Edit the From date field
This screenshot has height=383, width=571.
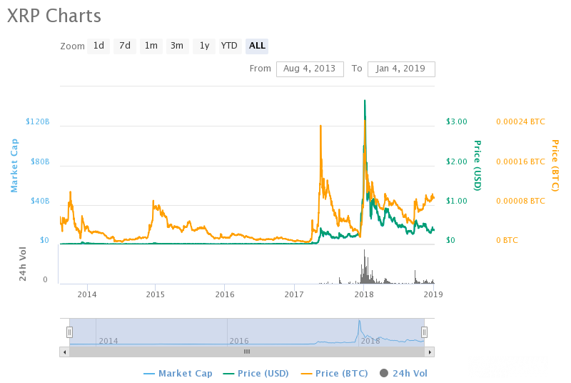click(309, 69)
